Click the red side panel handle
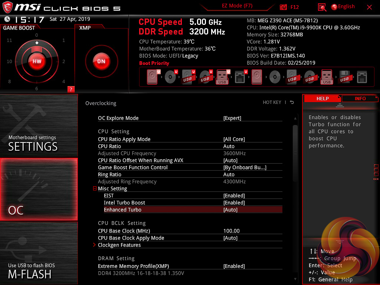Screen dimensions: 380x285 pyautogui.click(x=376, y=172)
